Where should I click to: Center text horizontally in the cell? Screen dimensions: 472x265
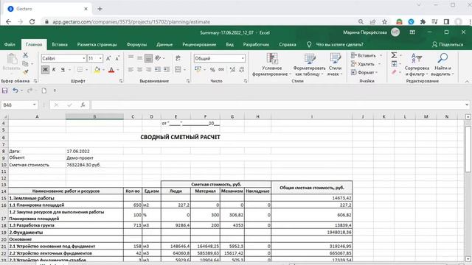point(139,70)
